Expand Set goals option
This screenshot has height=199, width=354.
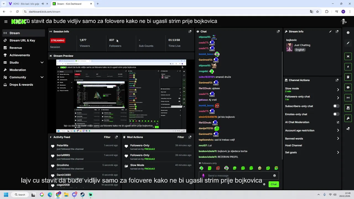point(338,152)
